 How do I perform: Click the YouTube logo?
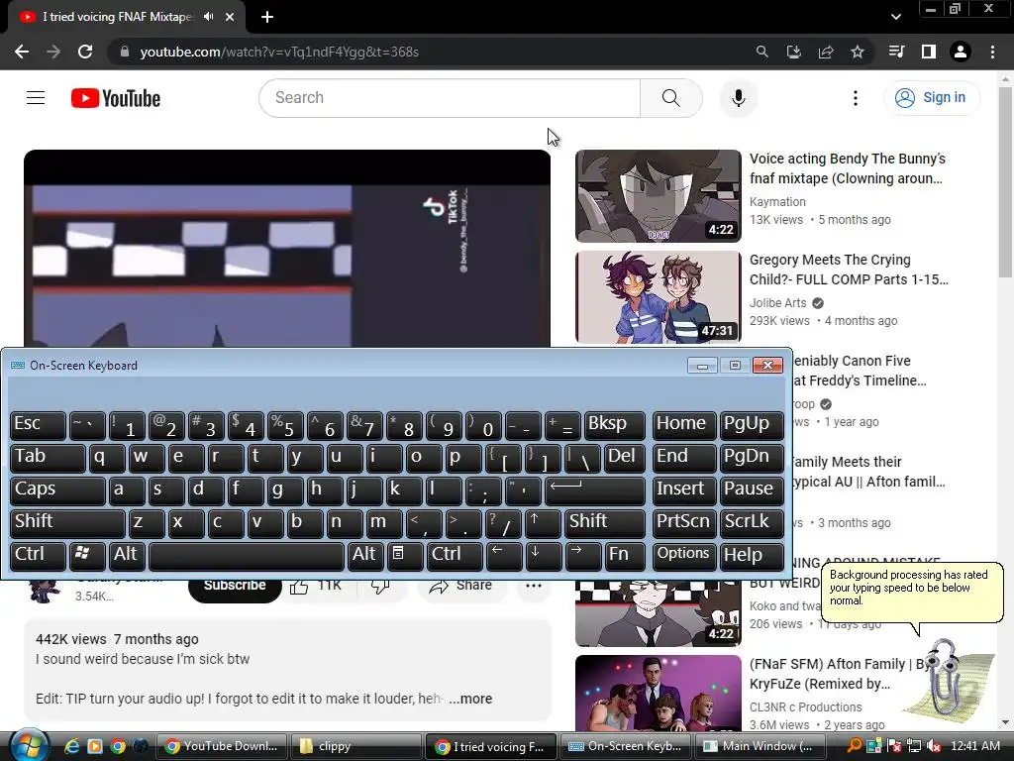[x=116, y=98]
